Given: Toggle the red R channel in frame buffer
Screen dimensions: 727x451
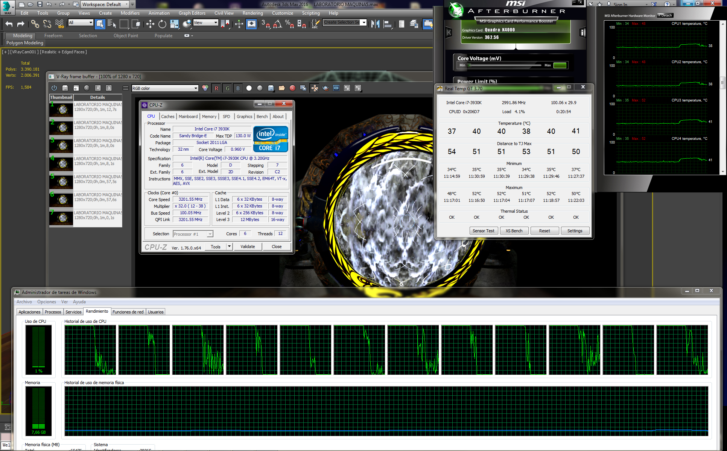Looking at the screenshot, I should [x=216, y=88].
